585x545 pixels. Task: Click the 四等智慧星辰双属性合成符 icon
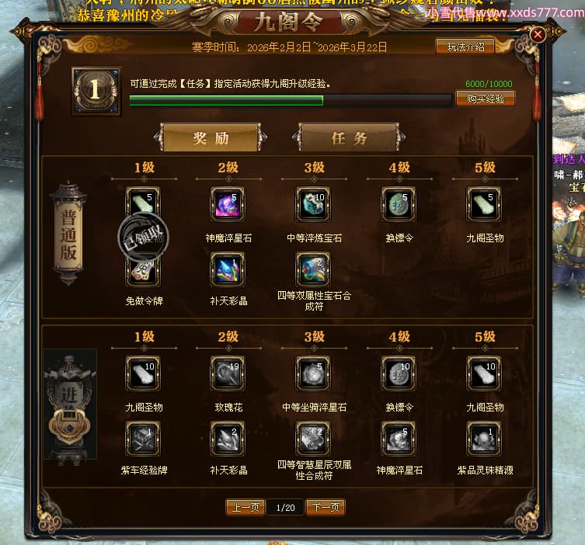313,439
